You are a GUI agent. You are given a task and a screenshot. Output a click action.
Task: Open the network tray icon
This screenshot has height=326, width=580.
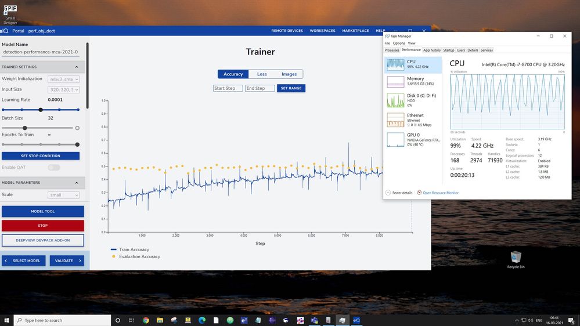[x=524, y=320]
